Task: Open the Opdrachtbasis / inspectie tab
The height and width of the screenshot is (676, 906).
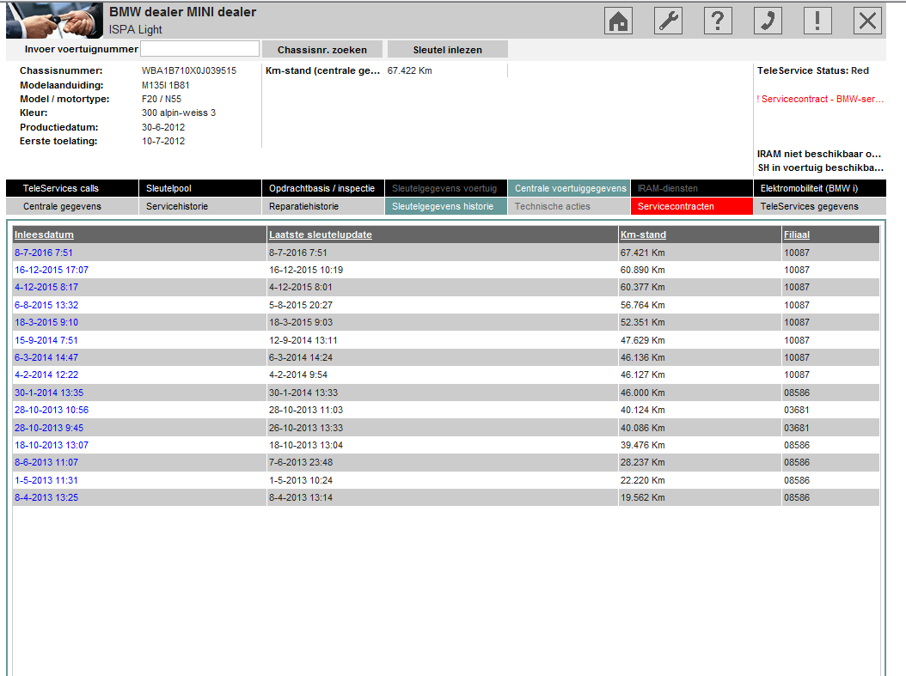Action: (322, 188)
